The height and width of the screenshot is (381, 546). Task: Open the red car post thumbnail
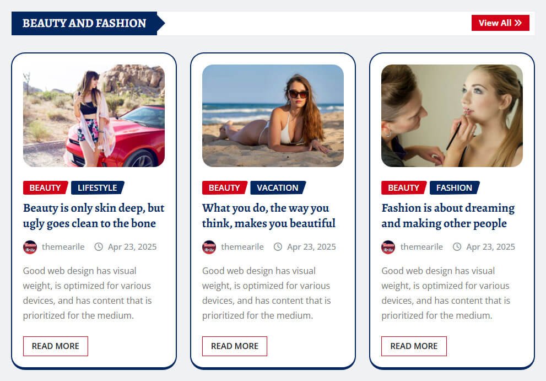pyautogui.click(x=94, y=115)
